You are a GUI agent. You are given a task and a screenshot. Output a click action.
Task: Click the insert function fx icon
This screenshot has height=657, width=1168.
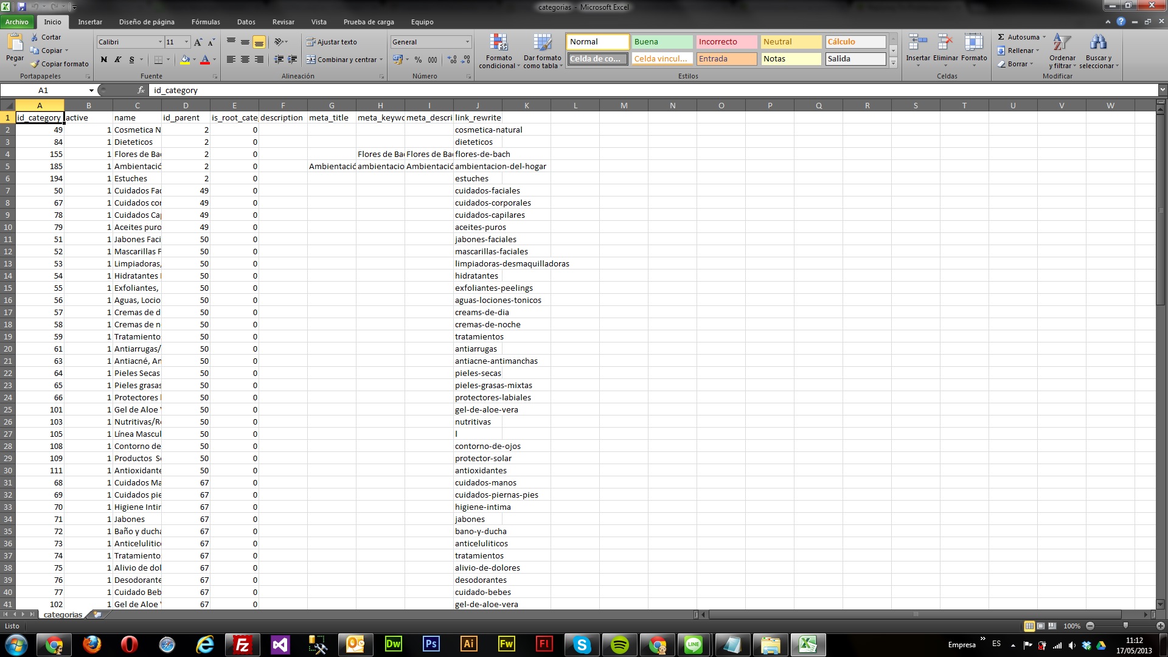[x=141, y=90]
